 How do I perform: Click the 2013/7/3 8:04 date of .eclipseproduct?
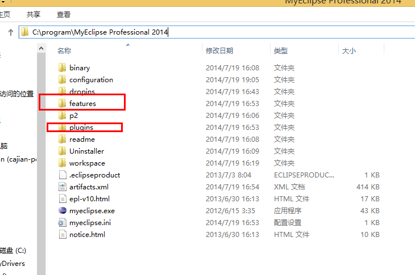pos(229,175)
